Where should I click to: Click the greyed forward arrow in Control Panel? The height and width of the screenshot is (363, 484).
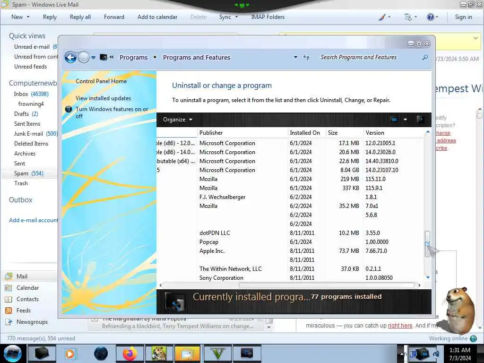[x=84, y=57]
